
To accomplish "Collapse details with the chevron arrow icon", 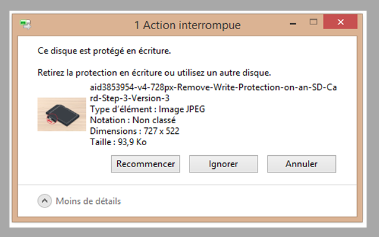I will pos(45,201).
